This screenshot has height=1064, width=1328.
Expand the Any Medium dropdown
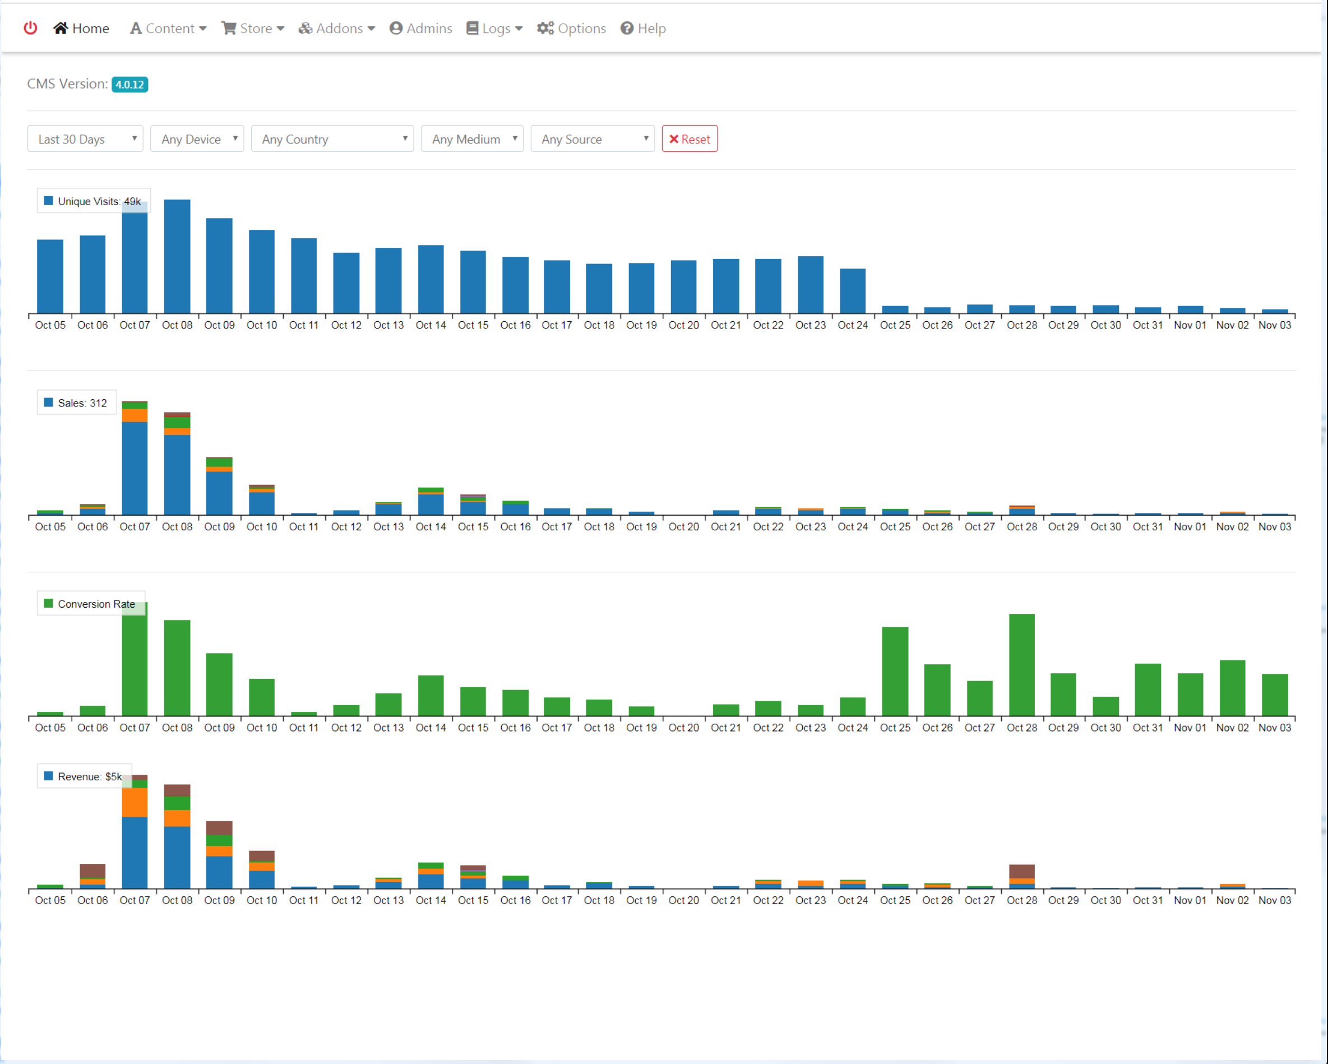pyautogui.click(x=472, y=139)
